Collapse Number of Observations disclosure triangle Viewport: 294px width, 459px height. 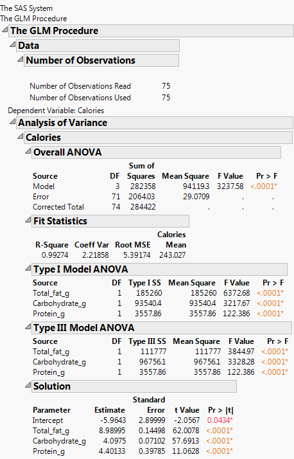[20, 59]
